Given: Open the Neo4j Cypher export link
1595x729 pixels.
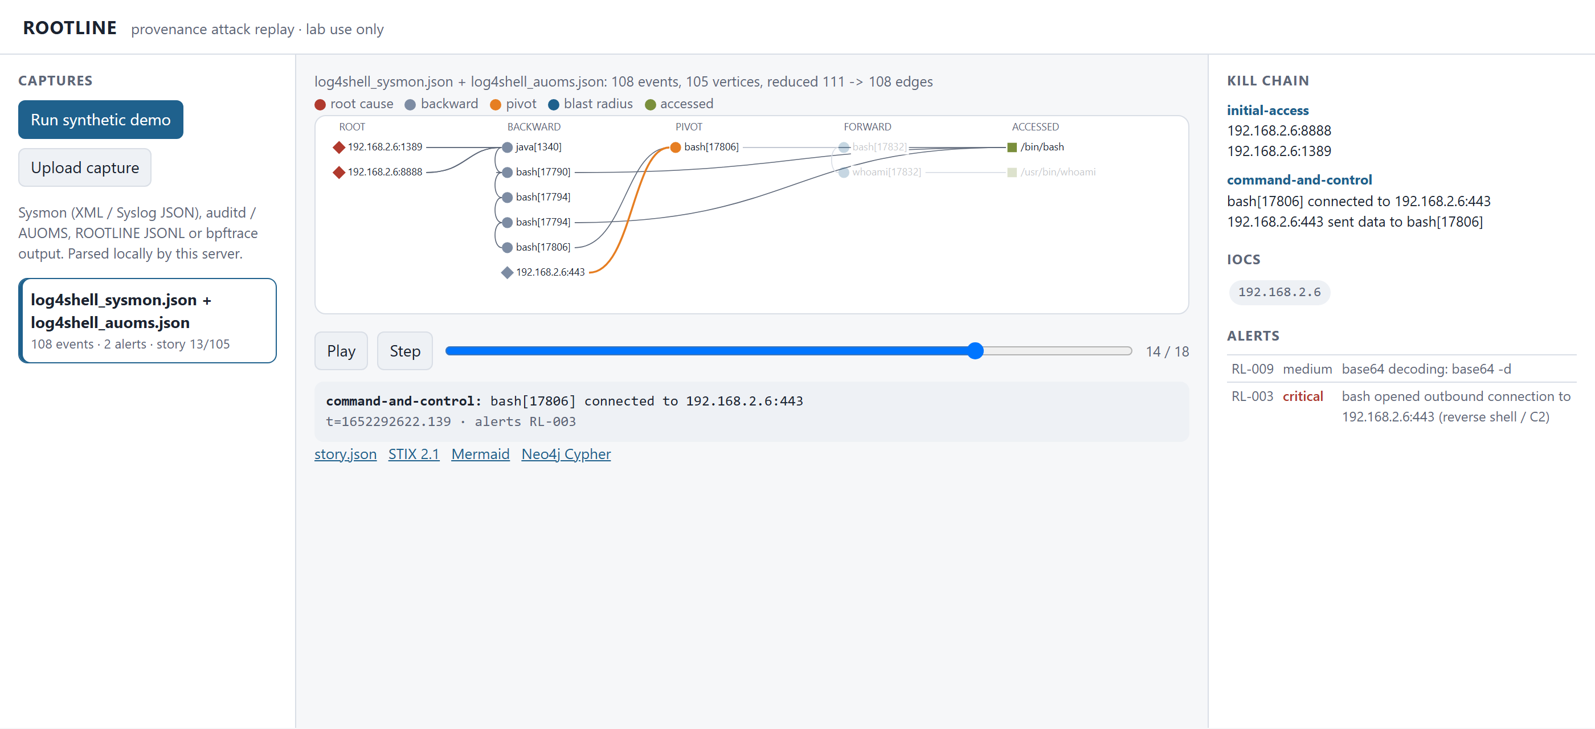Looking at the screenshot, I should (566, 454).
